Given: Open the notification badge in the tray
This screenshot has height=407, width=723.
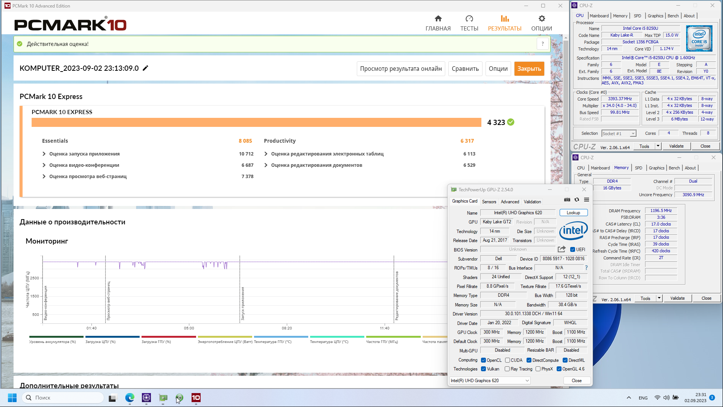Looking at the screenshot, I should pos(712,398).
